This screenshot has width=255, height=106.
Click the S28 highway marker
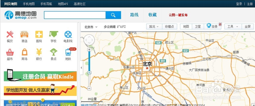[x=158, y=43]
